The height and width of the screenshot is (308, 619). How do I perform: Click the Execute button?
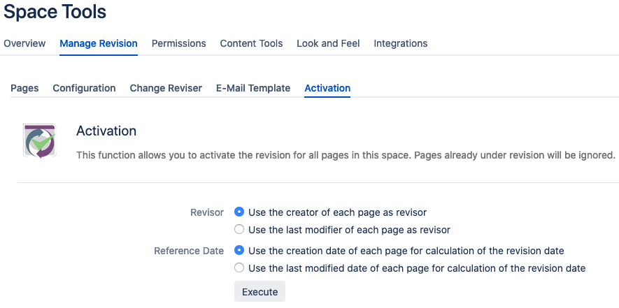[259, 292]
